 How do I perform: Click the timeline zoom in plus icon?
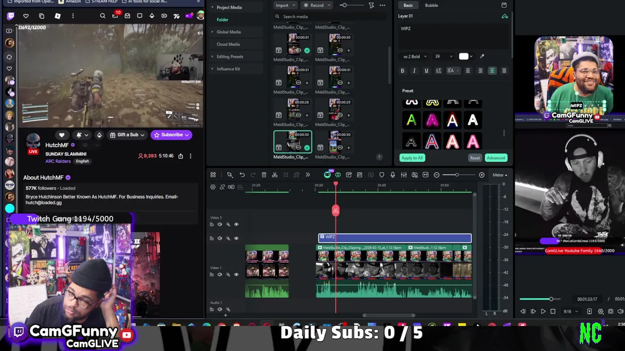(x=481, y=175)
